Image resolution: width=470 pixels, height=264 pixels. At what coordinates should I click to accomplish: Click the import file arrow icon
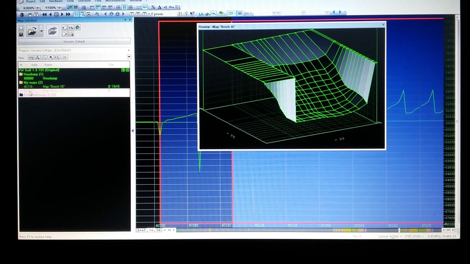point(65,27)
